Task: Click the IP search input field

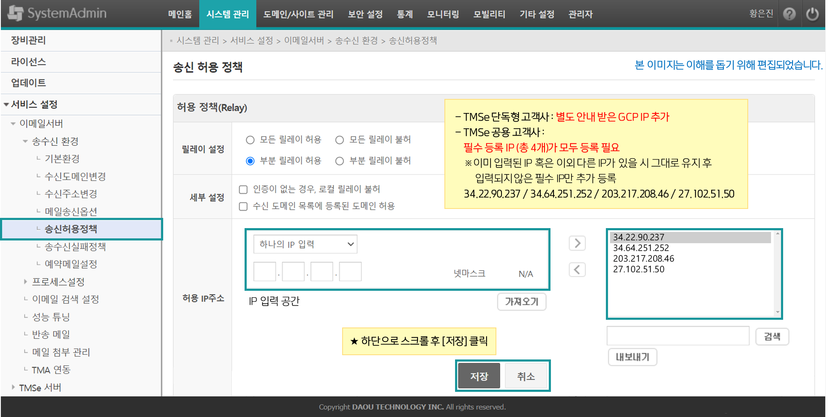Action: (x=677, y=336)
